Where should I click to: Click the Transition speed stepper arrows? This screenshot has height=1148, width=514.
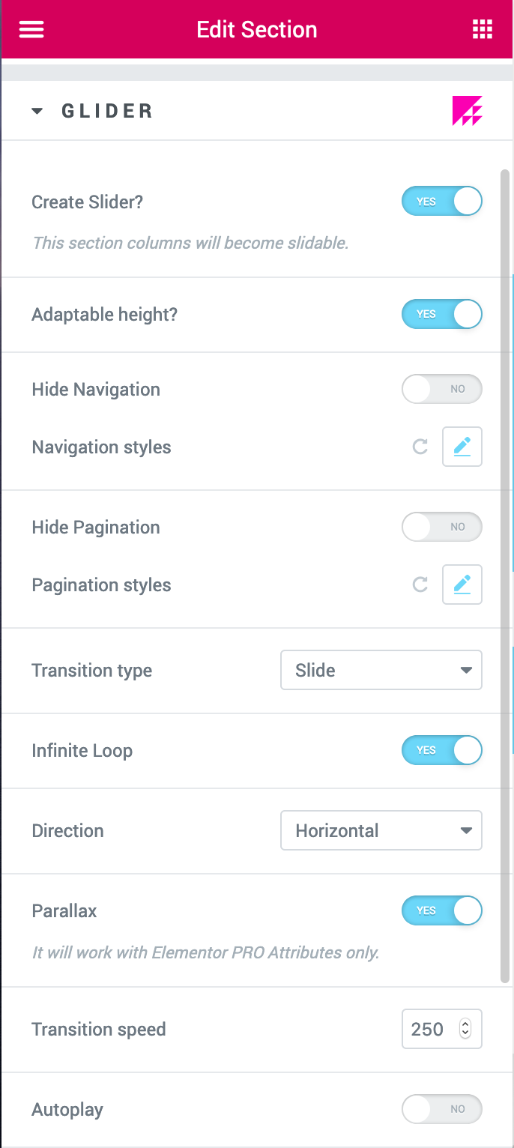click(465, 1029)
